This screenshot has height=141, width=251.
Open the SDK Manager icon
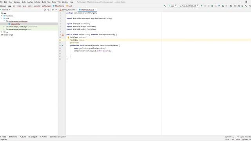pos(246,6)
